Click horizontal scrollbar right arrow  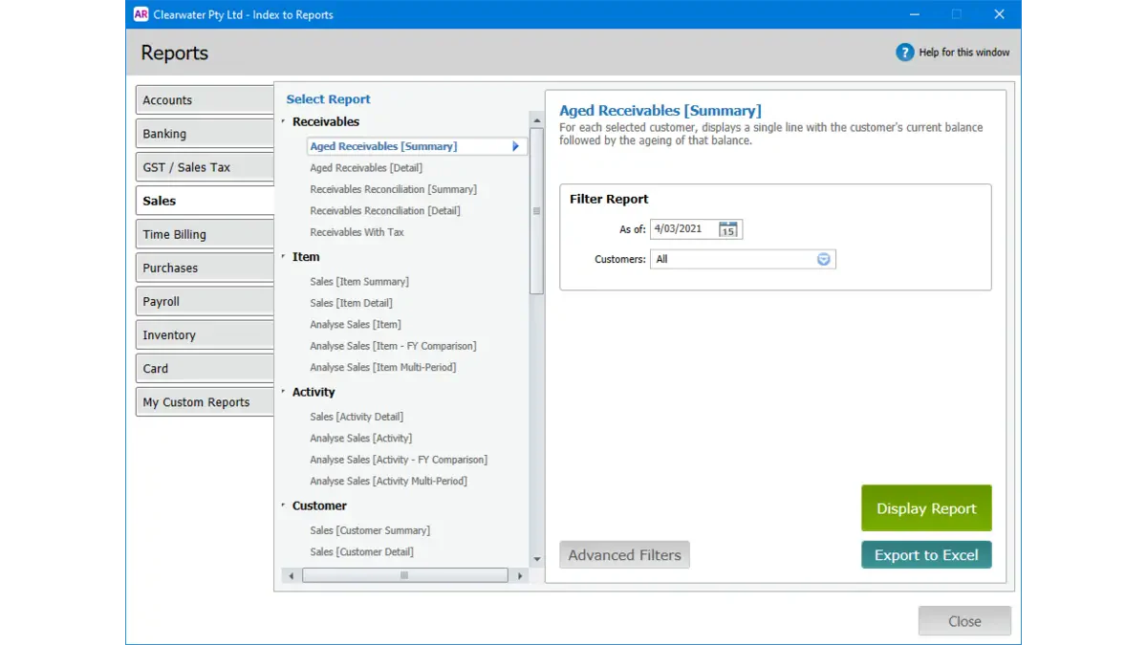520,576
